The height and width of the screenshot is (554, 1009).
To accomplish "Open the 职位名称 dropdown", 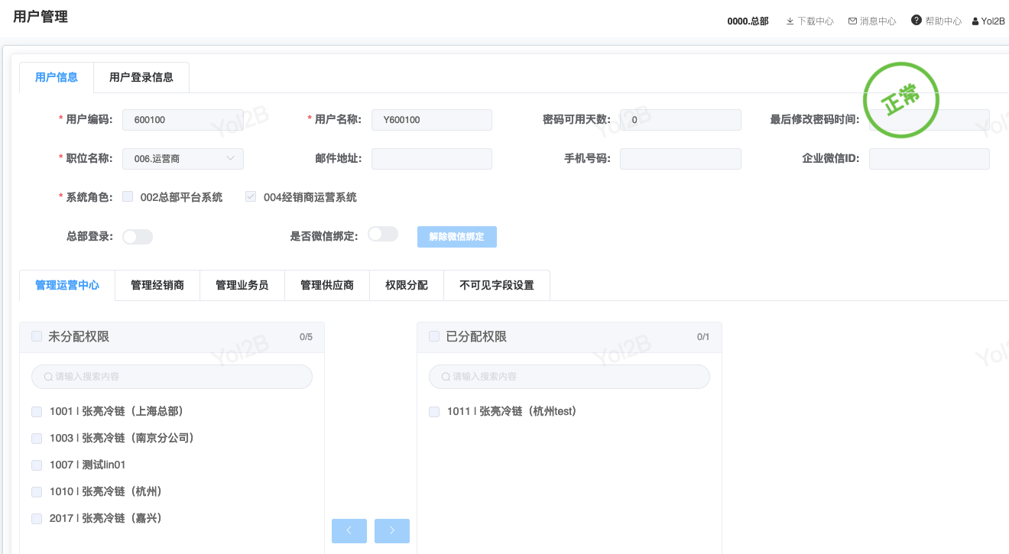I will click(x=183, y=159).
